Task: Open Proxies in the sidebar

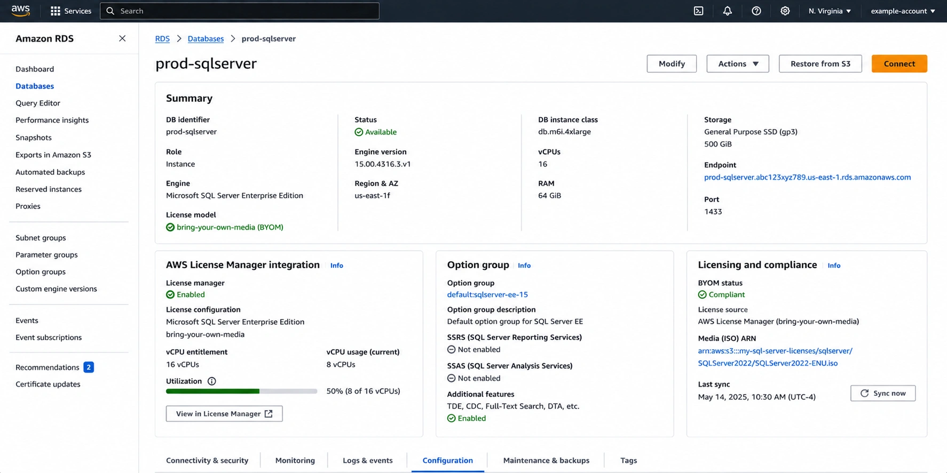Action: click(28, 206)
